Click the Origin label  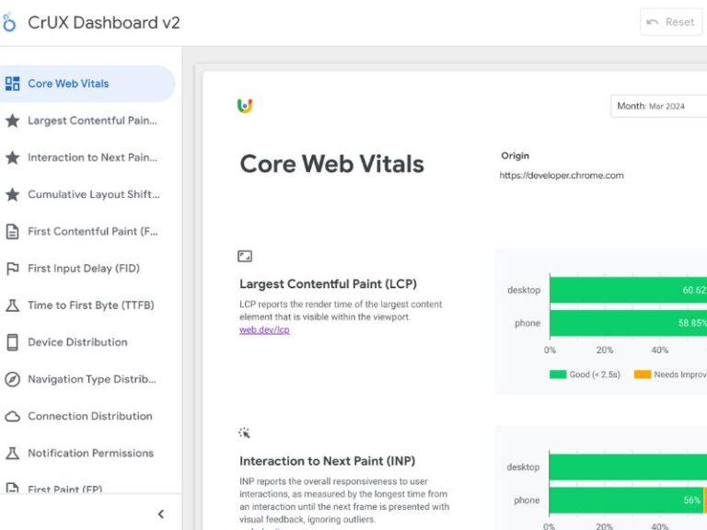pyautogui.click(x=515, y=156)
